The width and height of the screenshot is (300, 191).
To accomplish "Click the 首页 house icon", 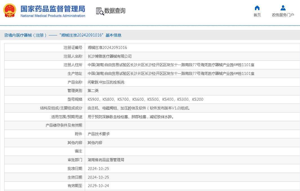I will point(257,8).
